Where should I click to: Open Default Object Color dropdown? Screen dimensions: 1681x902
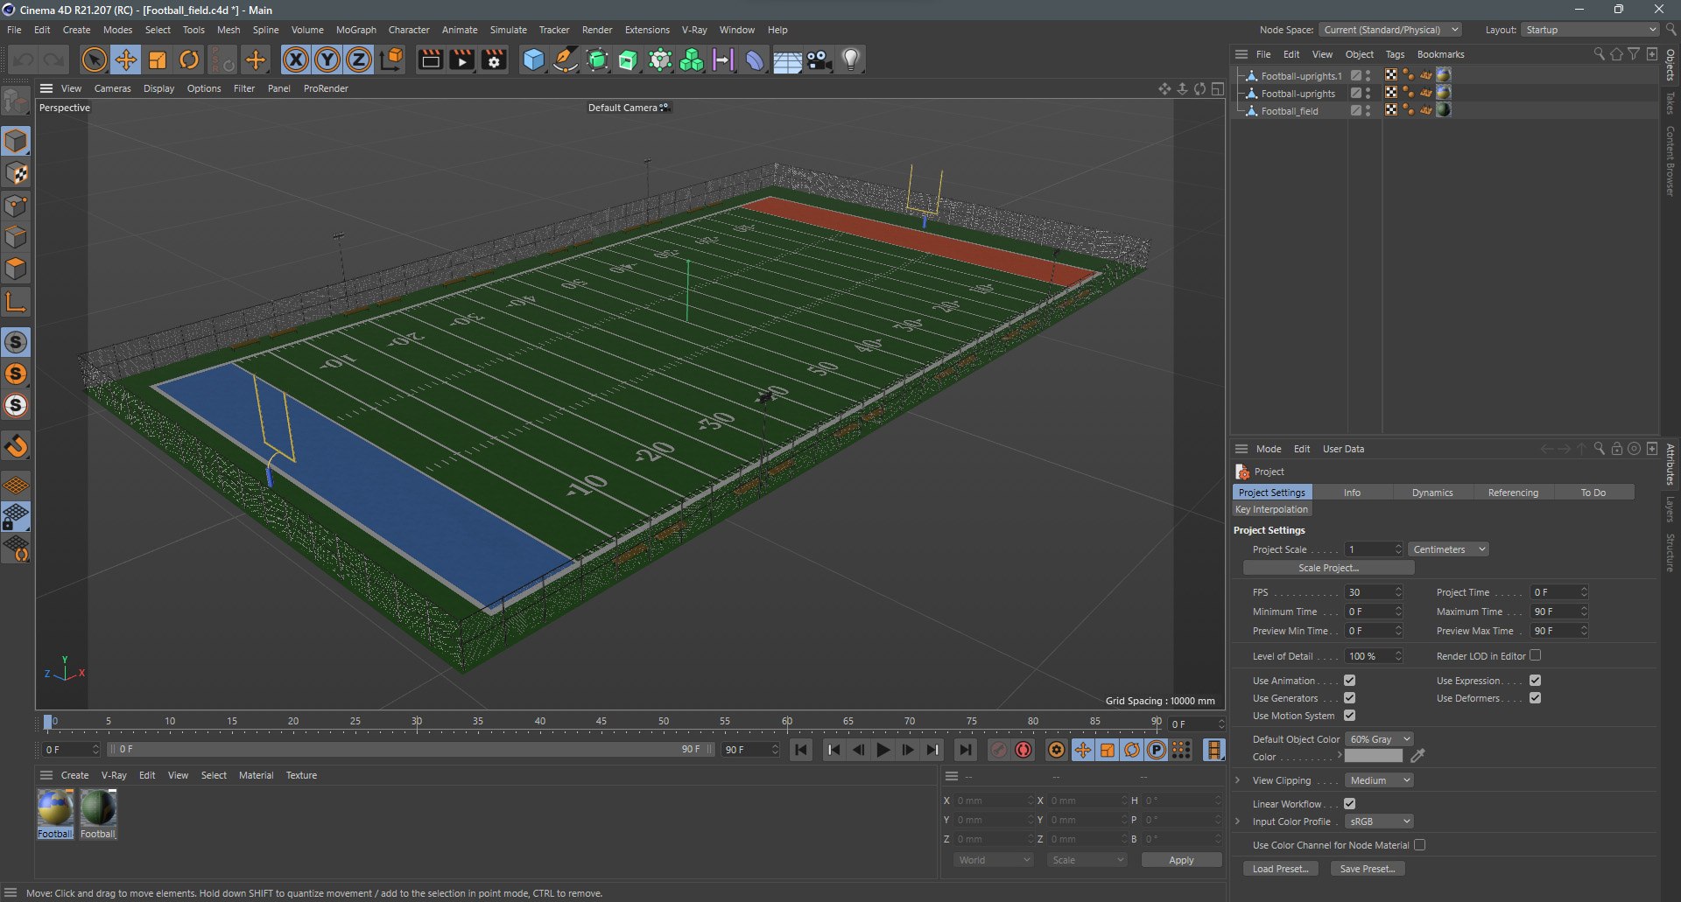point(1379,739)
